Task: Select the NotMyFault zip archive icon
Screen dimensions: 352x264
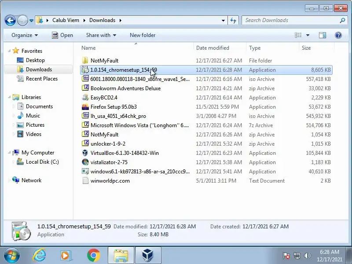Action: (85, 134)
